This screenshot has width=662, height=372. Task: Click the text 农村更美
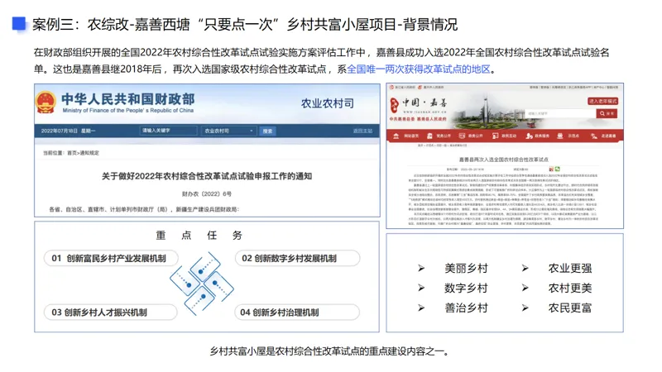(x=570, y=288)
